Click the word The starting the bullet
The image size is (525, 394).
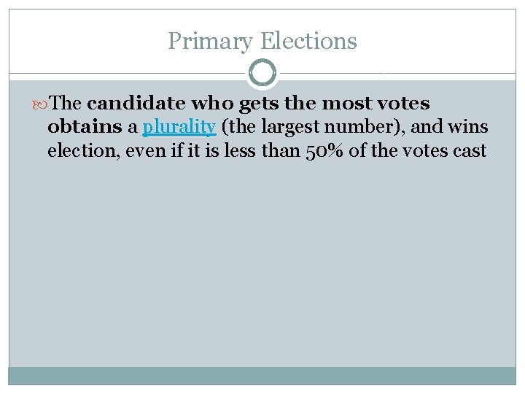(x=65, y=103)
